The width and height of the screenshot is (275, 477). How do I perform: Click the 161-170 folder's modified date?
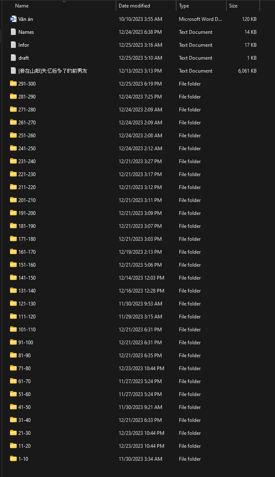[x=140, y=252]
